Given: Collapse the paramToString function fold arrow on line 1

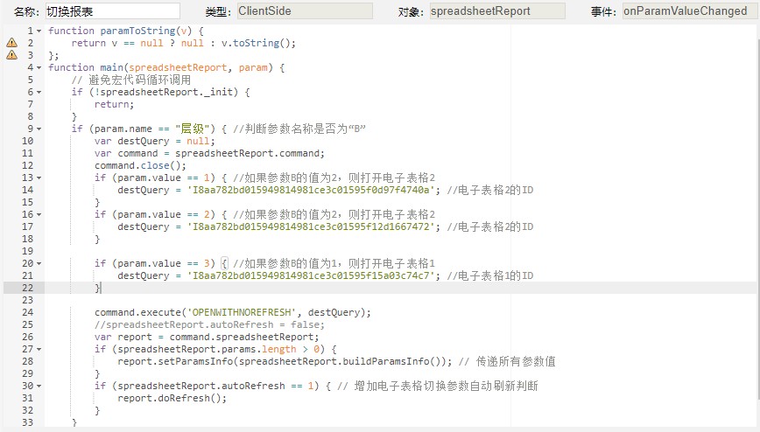Looking at the screenshot, I should coord(39,31).
